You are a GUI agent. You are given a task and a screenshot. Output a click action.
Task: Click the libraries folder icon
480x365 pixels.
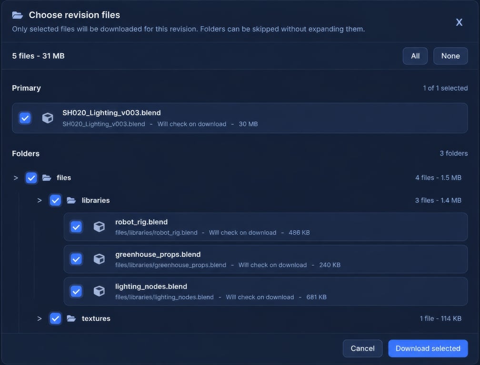click(71, 201)
